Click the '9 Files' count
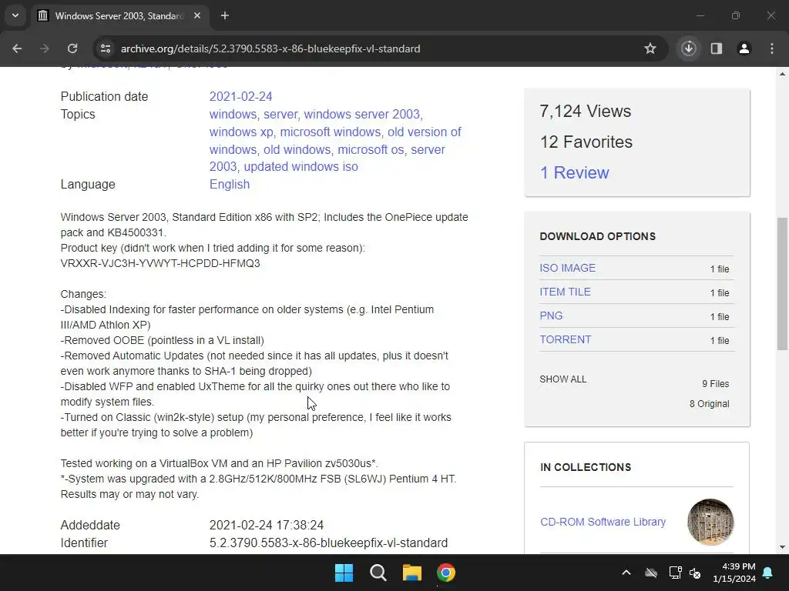Image resolution: width=789 pixels, height=591 pixels. coord(716,383)
